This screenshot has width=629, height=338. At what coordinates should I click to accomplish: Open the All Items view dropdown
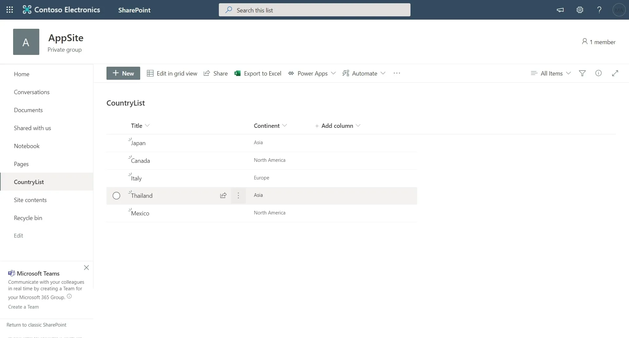tap(551, 73)
